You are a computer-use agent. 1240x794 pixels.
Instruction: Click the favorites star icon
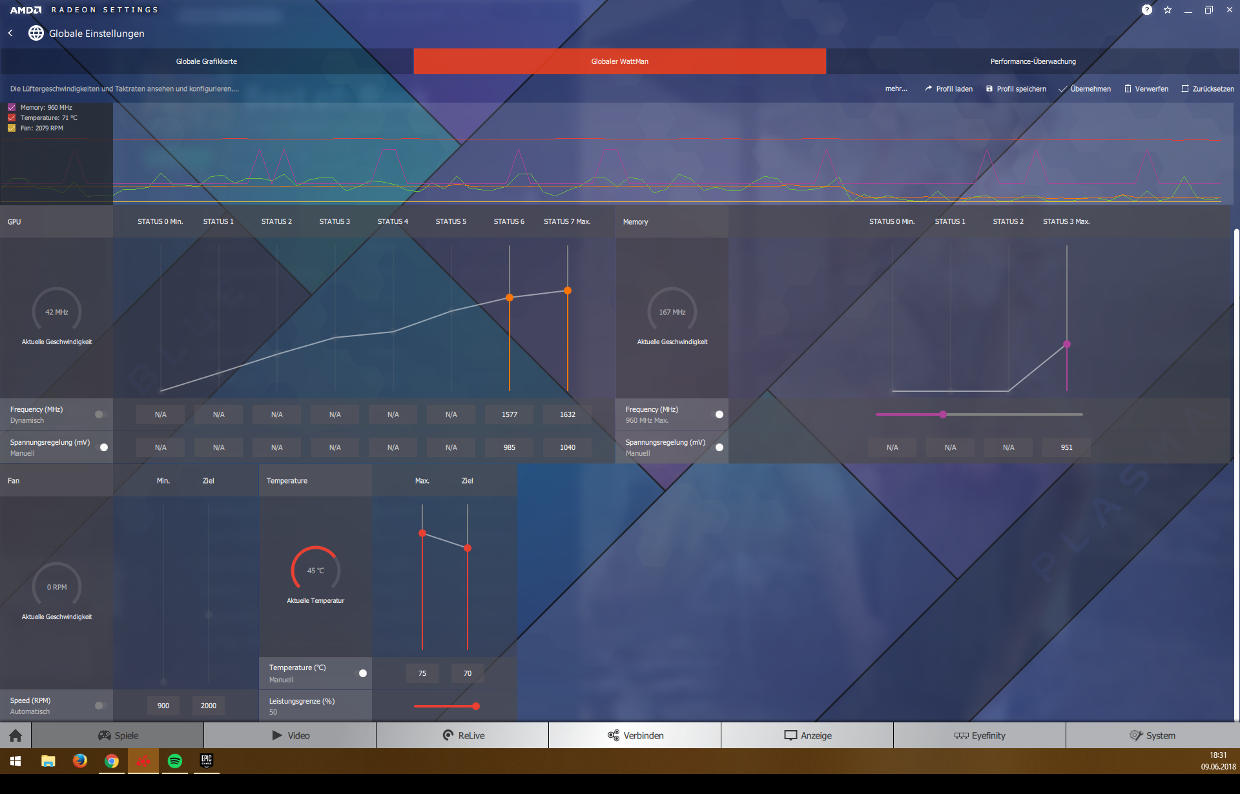click(1168, 10)
